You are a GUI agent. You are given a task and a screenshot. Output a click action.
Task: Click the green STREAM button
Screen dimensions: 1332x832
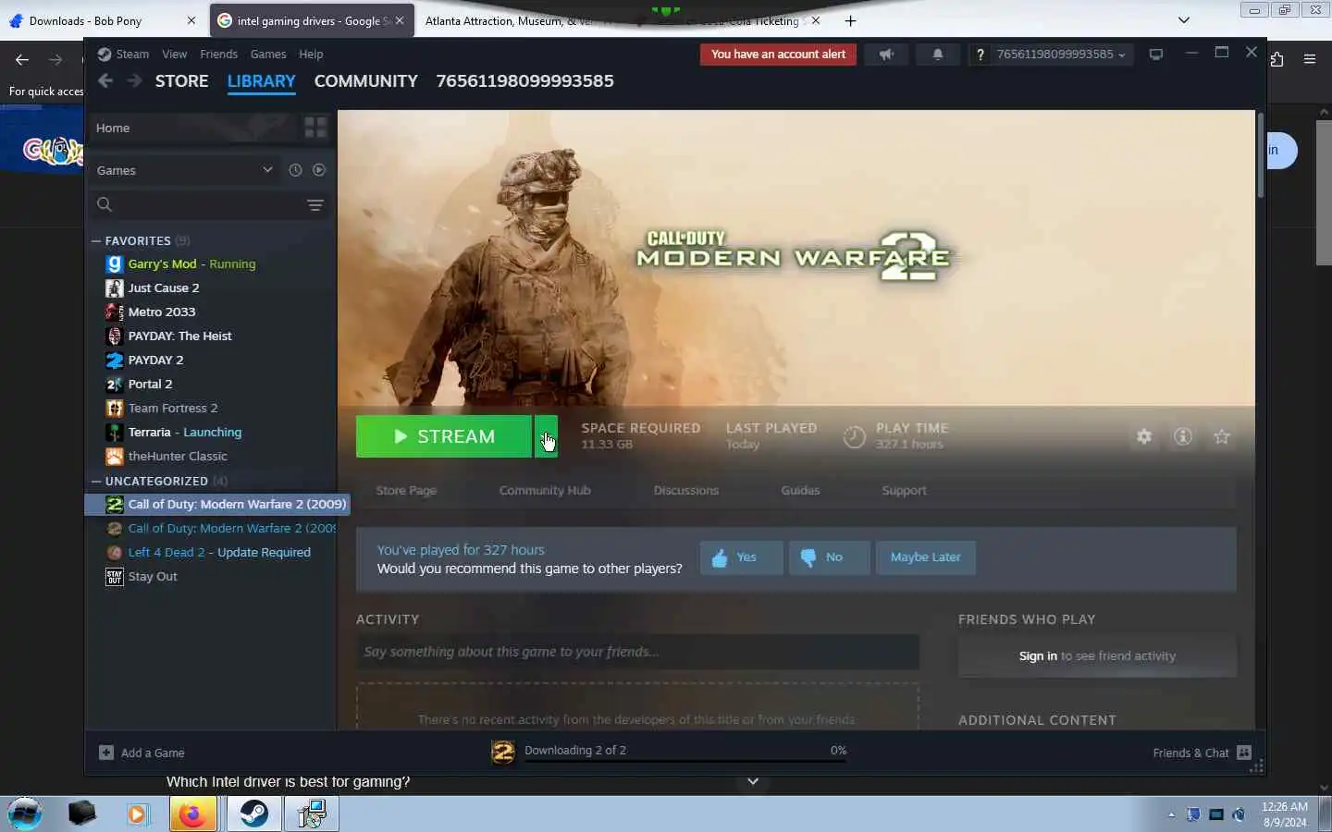(x=444, y=436)
